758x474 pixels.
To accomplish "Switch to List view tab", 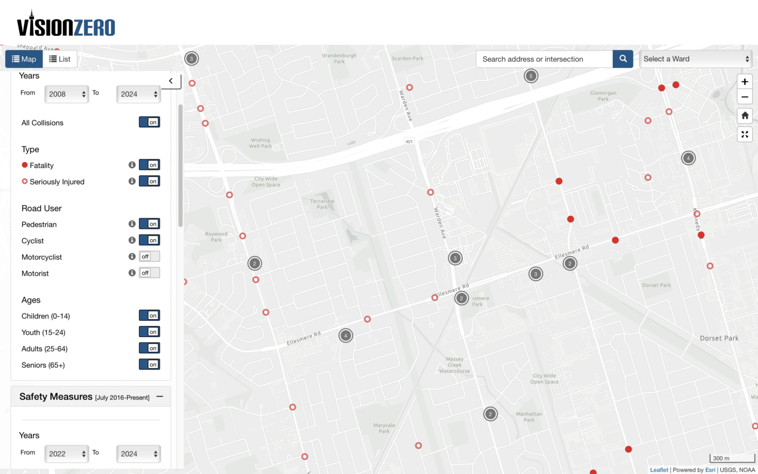I will point(60,59).
